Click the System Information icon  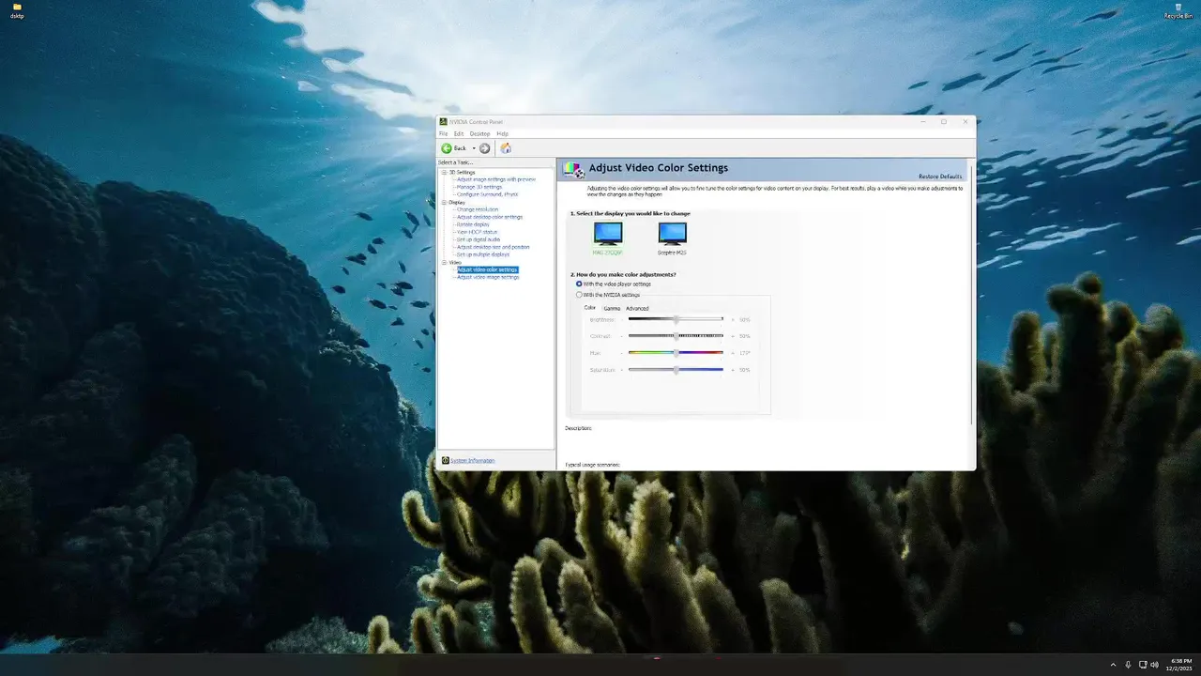pos(445,460)
